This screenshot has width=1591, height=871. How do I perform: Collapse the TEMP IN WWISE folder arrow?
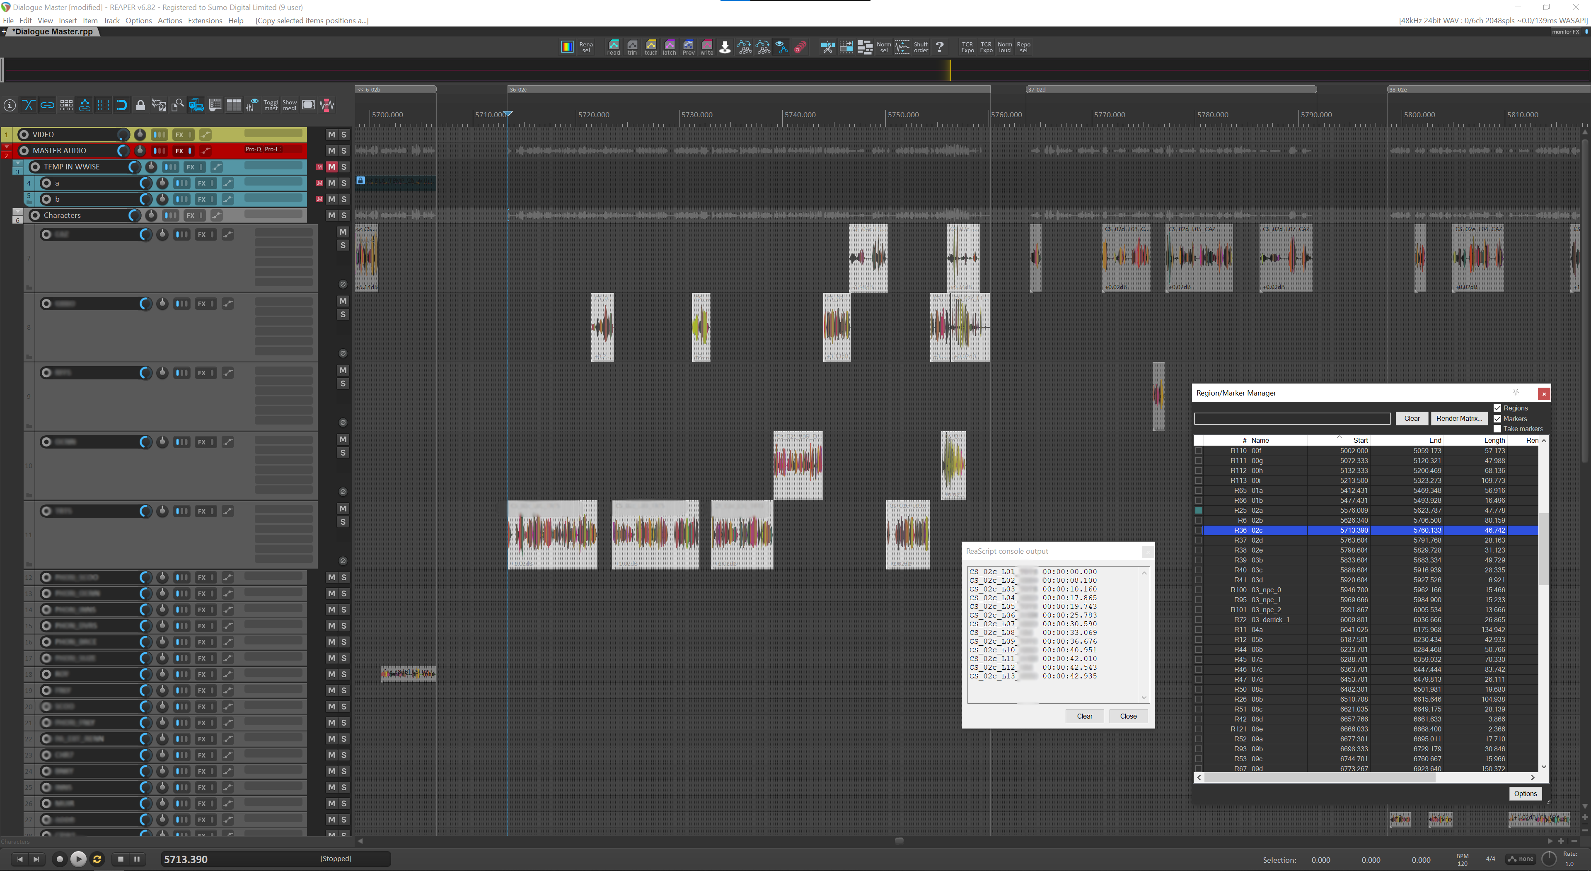click(18, 164)
